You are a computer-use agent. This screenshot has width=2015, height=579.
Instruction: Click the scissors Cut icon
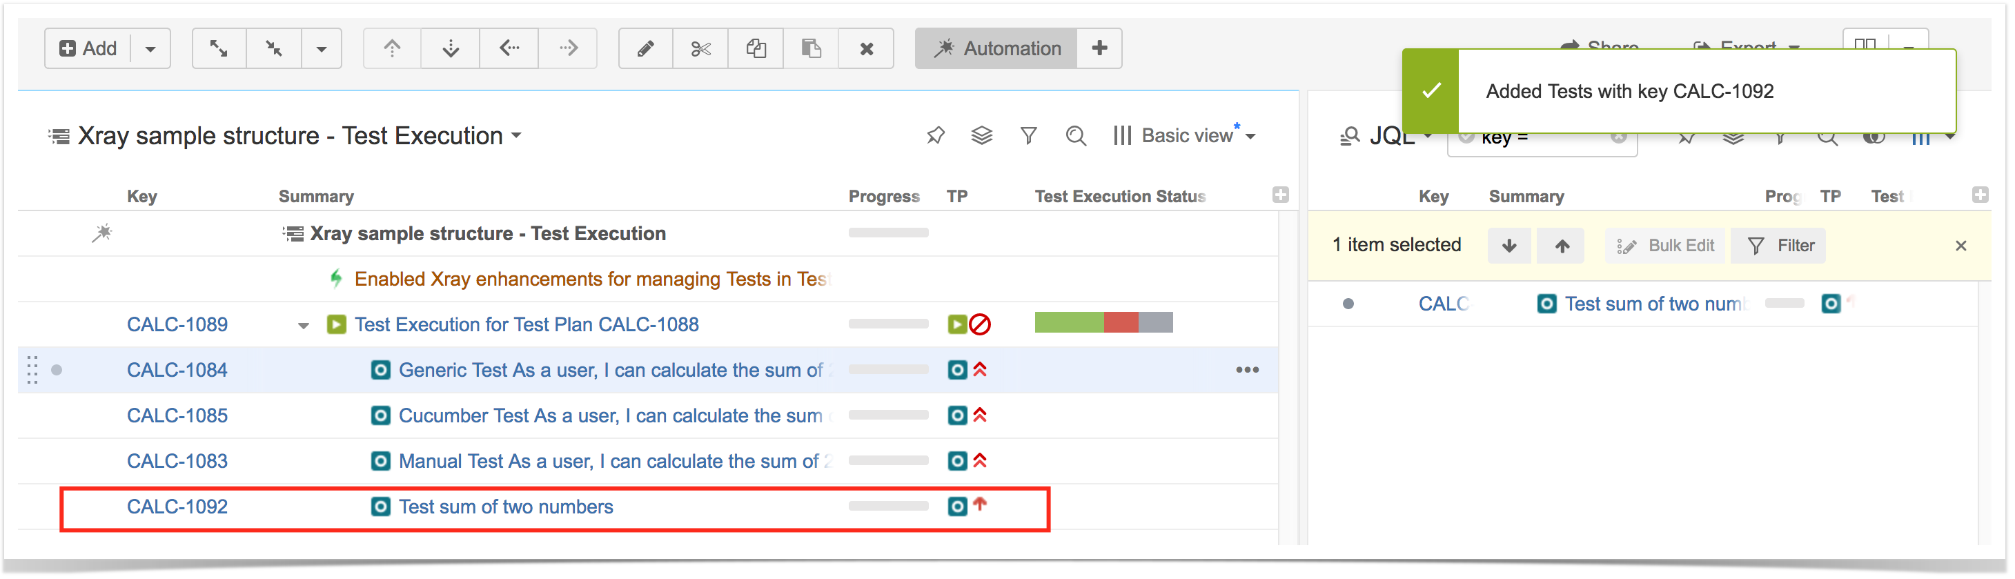(700, 48)
